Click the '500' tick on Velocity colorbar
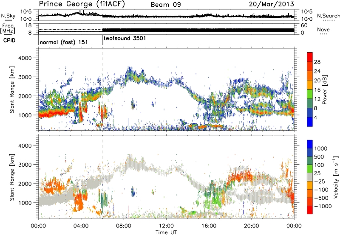The image size is (340, 235). [319, 157]
